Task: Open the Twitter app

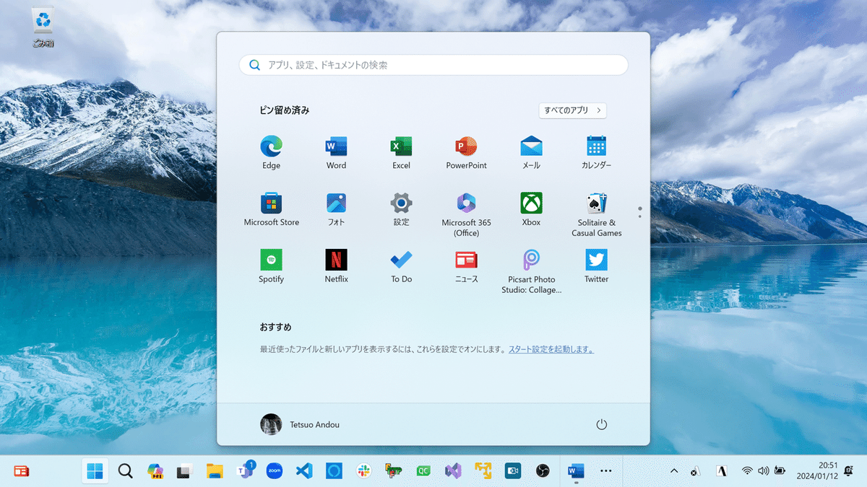Action: click(x=596, y=266)
